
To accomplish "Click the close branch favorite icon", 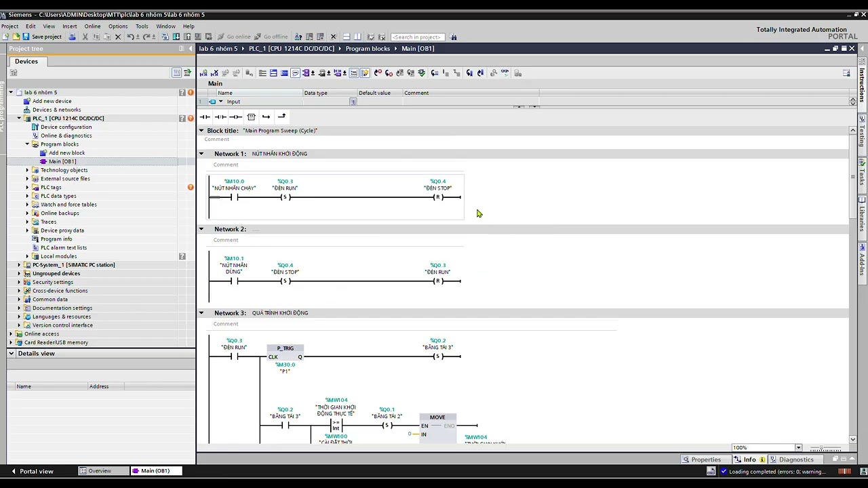I will pyautogui.click(x=281, y=117).
